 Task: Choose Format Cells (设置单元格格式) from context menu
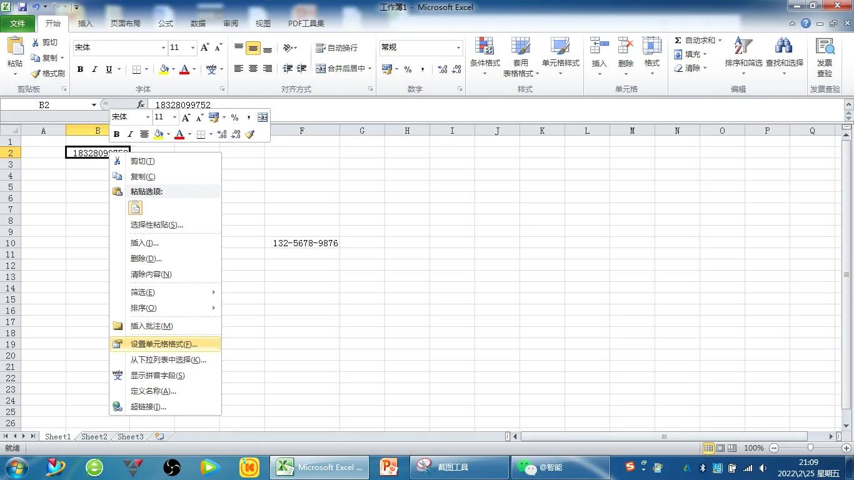click(165, 344)
